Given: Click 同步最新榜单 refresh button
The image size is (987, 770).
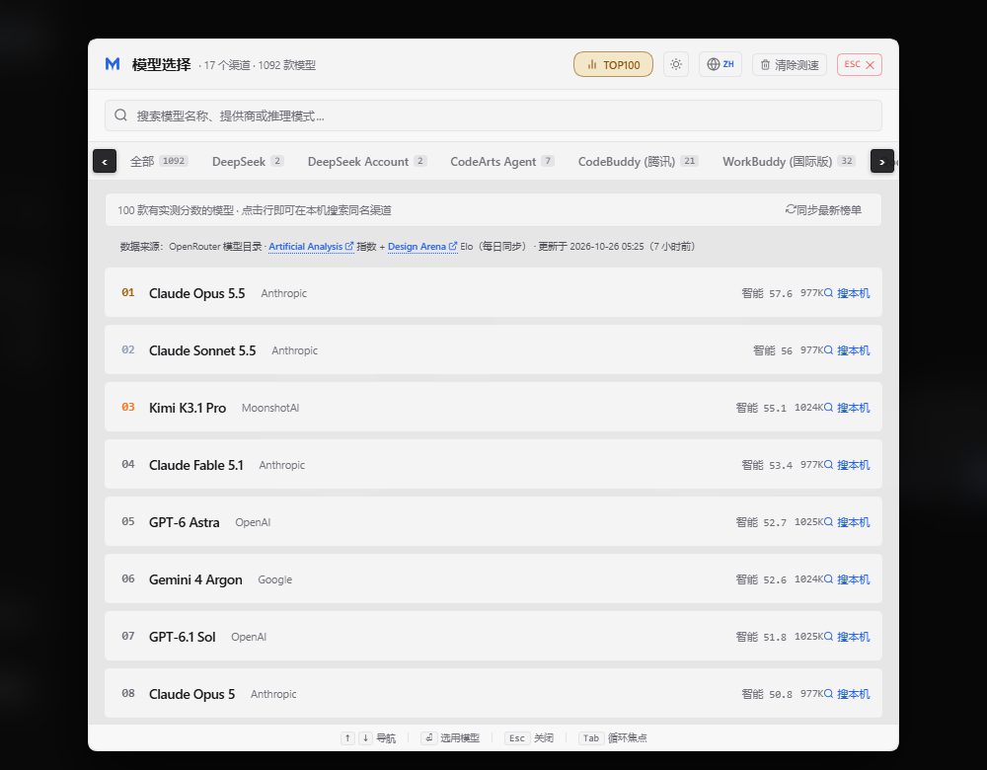Looking at the screenshot, I should coord(823,209).
